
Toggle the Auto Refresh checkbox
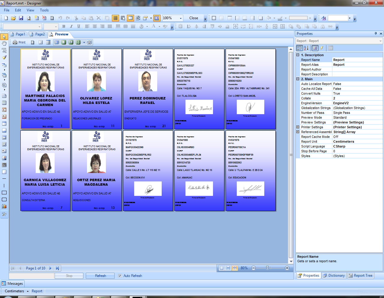click(120, 276)
